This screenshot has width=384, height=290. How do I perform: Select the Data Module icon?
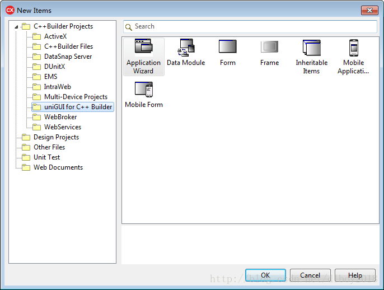tap(186, 47)
